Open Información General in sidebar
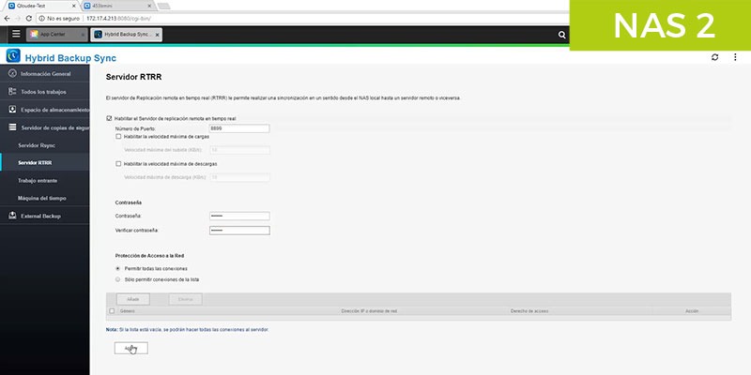751x375 pixels. pyautogui.click(x=44, y=74)
